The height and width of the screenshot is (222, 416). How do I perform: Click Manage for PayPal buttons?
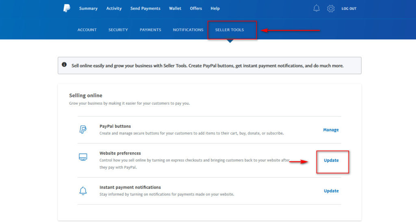[331, 130]
